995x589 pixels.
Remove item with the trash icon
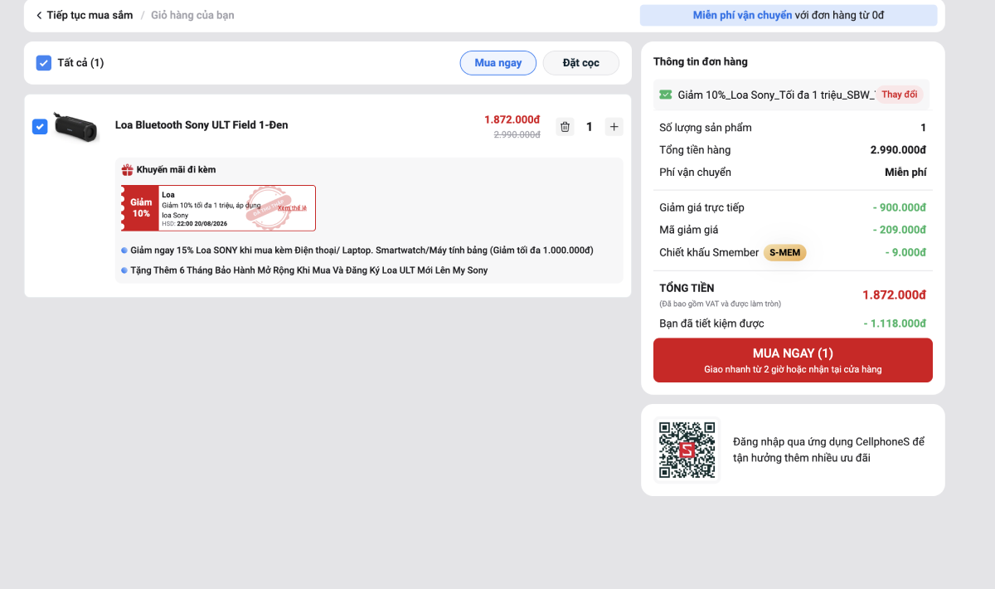[x=565, y=127]
